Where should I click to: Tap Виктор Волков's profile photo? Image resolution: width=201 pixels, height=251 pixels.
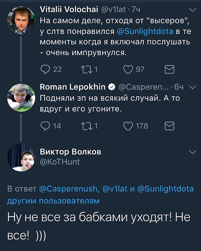point(21,157)
